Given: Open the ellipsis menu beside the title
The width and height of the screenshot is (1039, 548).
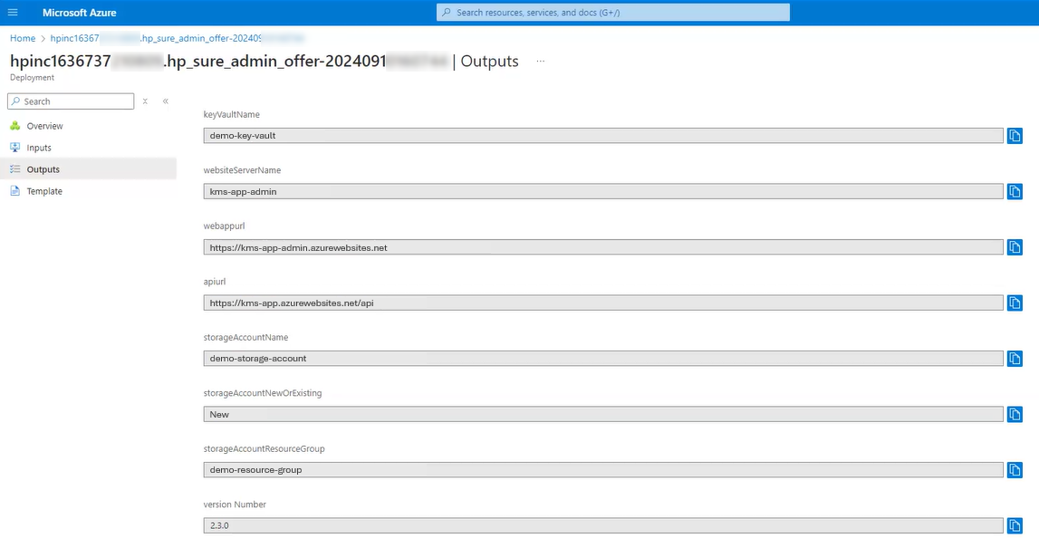Looking at the screenshot, I should [x=541, y=63].
